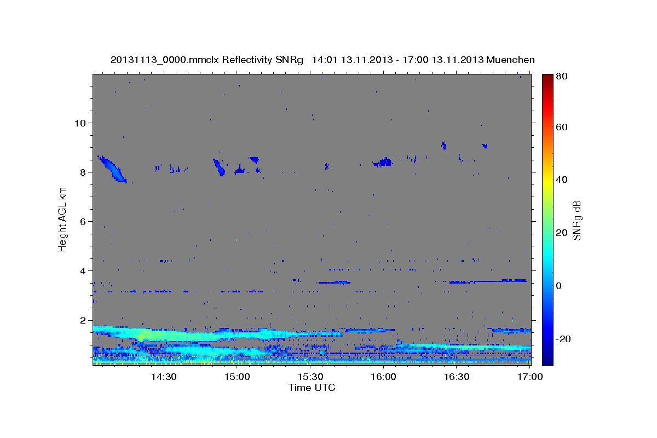Click the colorbar value 40
This screenshot has height=438, width=657.
(562, 180)
